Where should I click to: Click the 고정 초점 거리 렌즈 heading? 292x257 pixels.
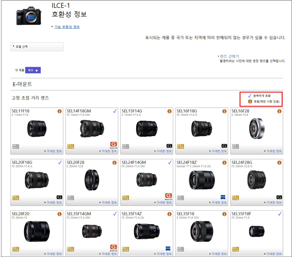pyautogui.click(x=30, y=98)
